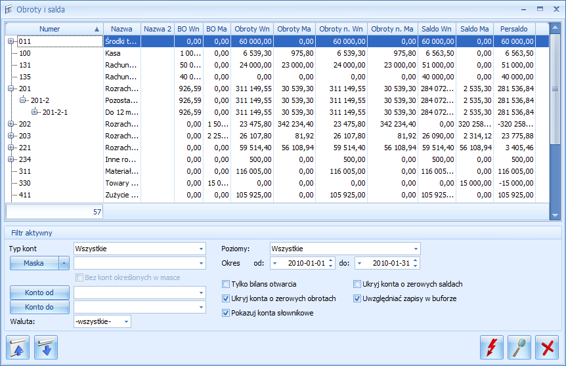Sort by the Numer column header
Viewport: 566px width, 366px height.
tap(54, 29)
